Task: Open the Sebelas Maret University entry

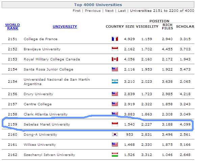Action: coord(47,124)
